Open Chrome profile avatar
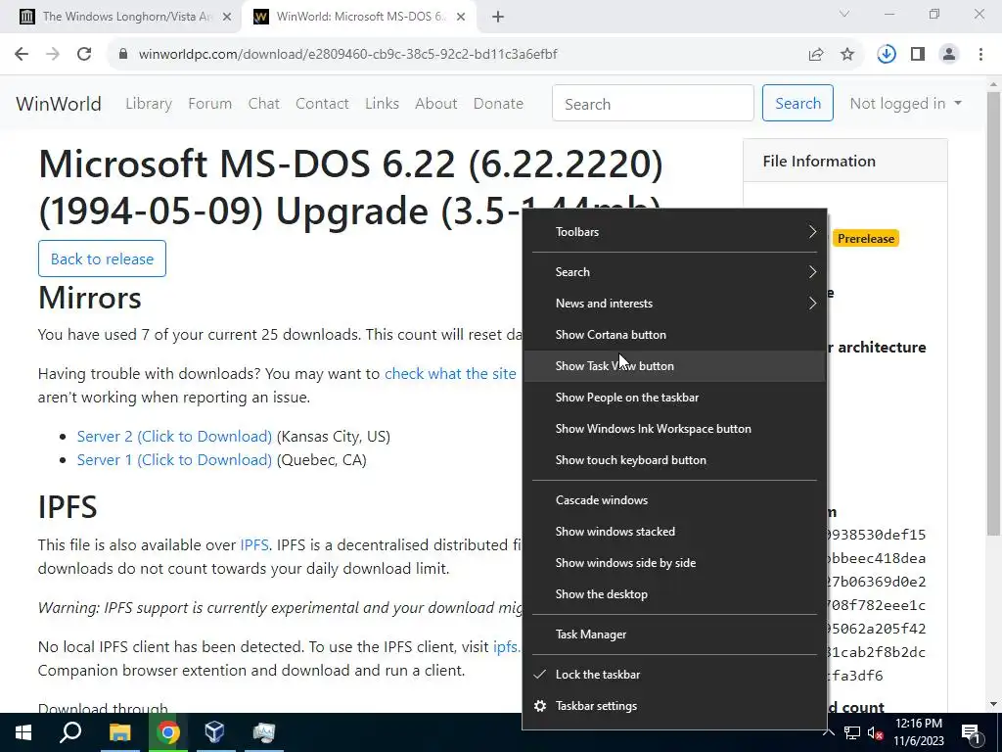Screen dimensions: 1002x752 (x=949, y=55)
